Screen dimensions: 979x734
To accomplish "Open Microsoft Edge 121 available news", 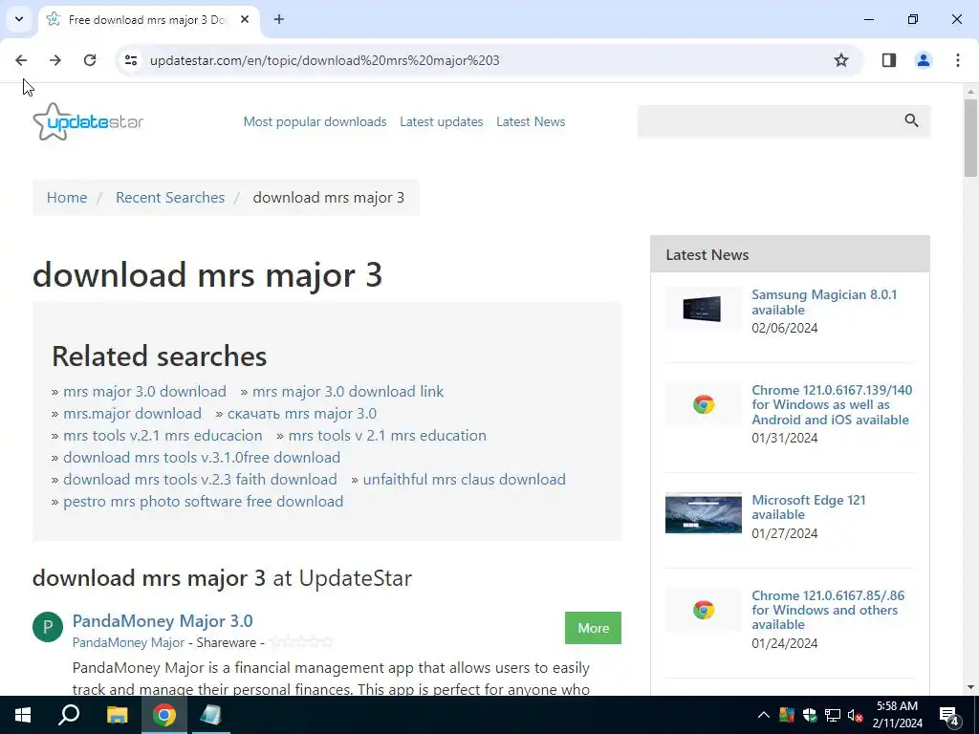I will (809, 507).
